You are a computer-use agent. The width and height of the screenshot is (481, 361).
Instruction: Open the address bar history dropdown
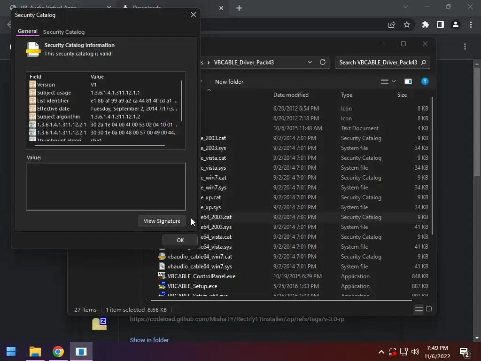[x=310, y=63]
